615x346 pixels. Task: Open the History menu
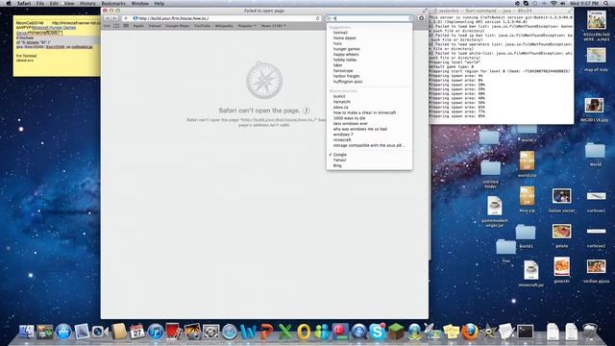pyautogui.click(x=87, y=3)
